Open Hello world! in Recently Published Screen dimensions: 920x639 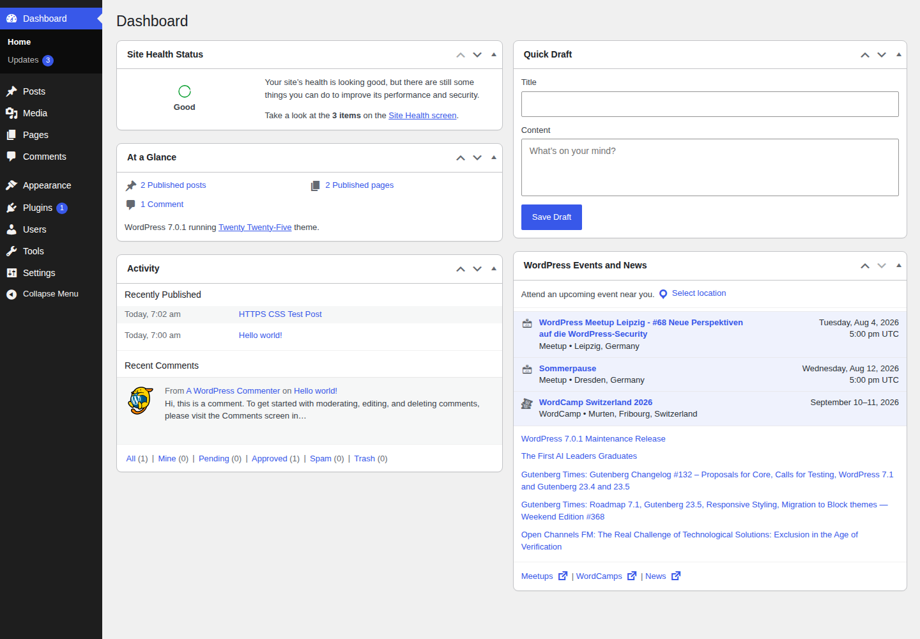[260, 335]
